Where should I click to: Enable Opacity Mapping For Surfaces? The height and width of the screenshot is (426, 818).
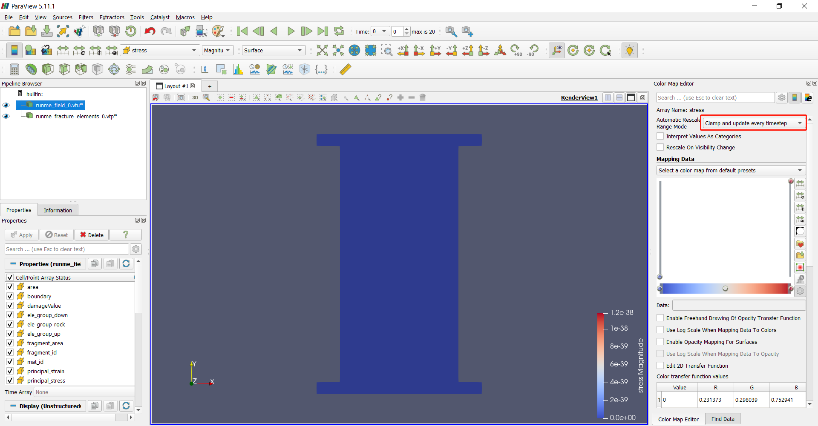(x=660, y=342)
